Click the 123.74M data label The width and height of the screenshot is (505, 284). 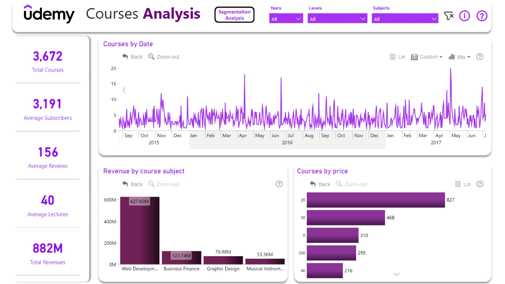pyautogui.click(x=181, y=256)
